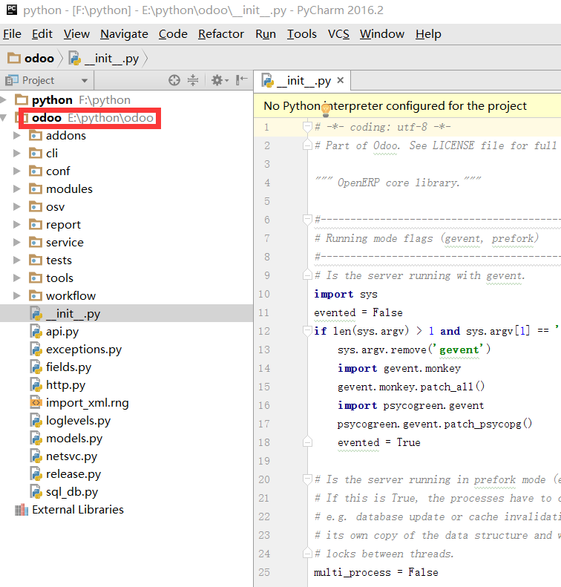561x587 pixels.
Task: Click the Python icon on the __init__.py editor tab
Action: (268, 80)
